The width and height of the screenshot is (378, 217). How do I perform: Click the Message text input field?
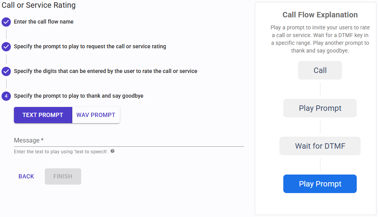129,141
